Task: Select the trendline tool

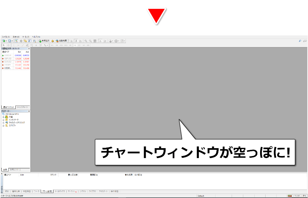Action: coord(23,45)
